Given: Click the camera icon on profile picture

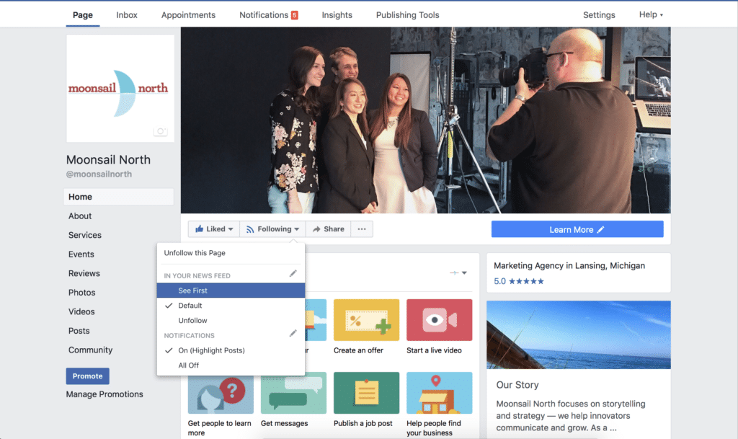Looking at the screenshot, I should (x=161, y=131).
